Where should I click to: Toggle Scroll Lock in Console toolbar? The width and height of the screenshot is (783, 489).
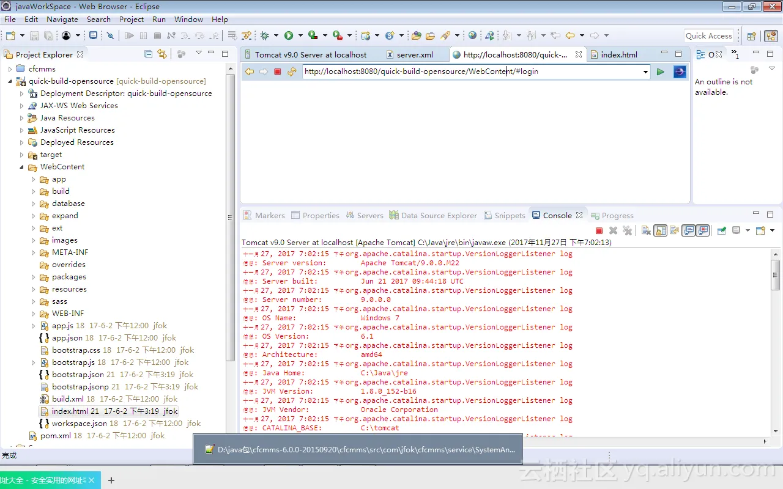click(x=660, y=230)
